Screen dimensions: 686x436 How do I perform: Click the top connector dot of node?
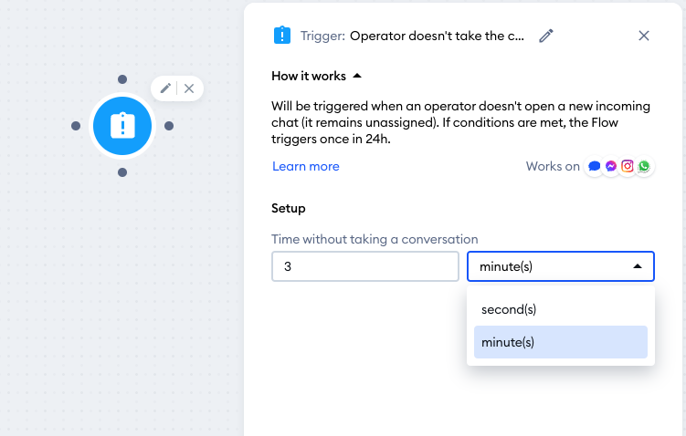click(122, 79)
